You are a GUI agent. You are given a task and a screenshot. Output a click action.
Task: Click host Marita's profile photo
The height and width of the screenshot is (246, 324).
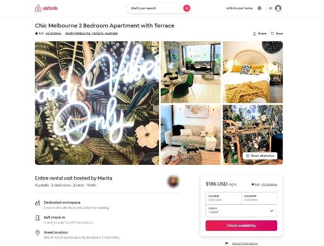173,181
